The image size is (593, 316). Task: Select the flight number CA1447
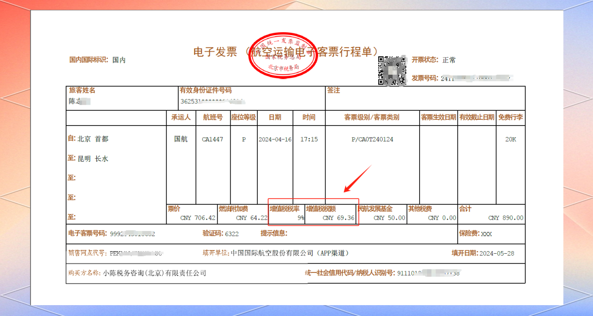[x=212, y=139]
